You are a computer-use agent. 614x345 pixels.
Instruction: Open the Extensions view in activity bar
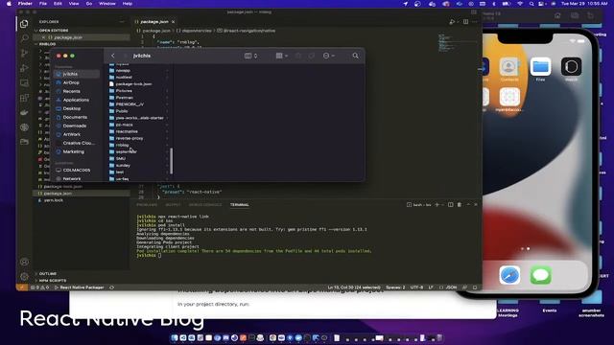(x=24, y=98)
